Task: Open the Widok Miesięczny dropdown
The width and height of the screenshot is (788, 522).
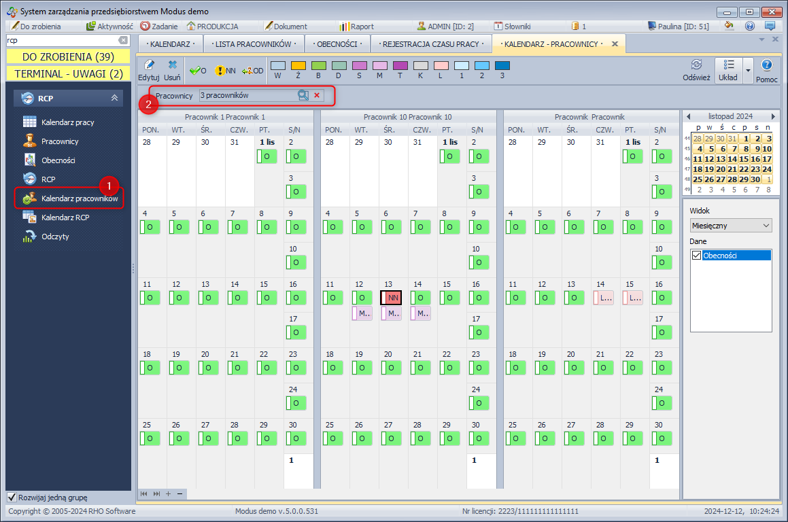Action: click(x=730, y=225)
